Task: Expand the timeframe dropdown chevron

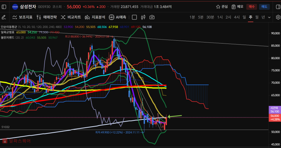Action: [269, 17]
